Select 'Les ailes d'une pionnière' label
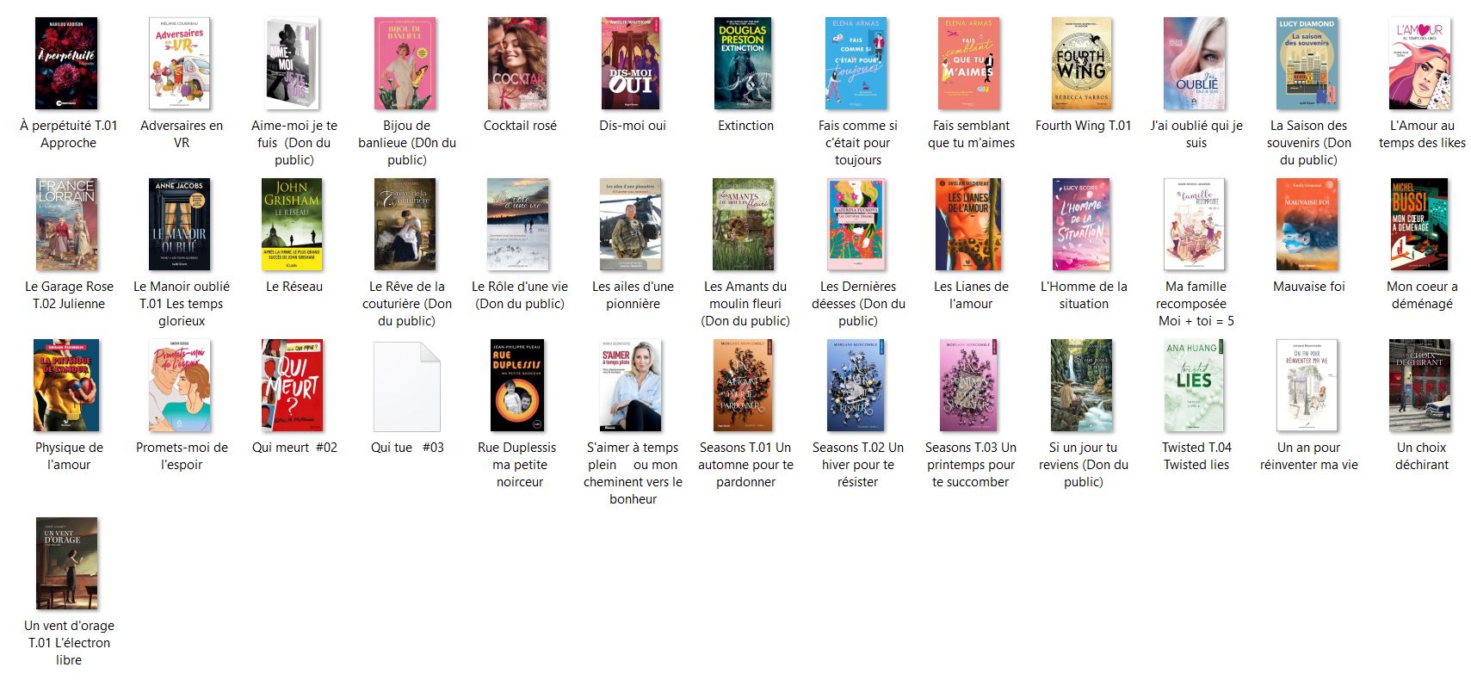This screenshot has height=680, width=1471. click(633, 295)
